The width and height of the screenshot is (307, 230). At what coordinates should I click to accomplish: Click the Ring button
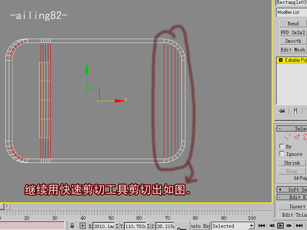pos(292,171)
